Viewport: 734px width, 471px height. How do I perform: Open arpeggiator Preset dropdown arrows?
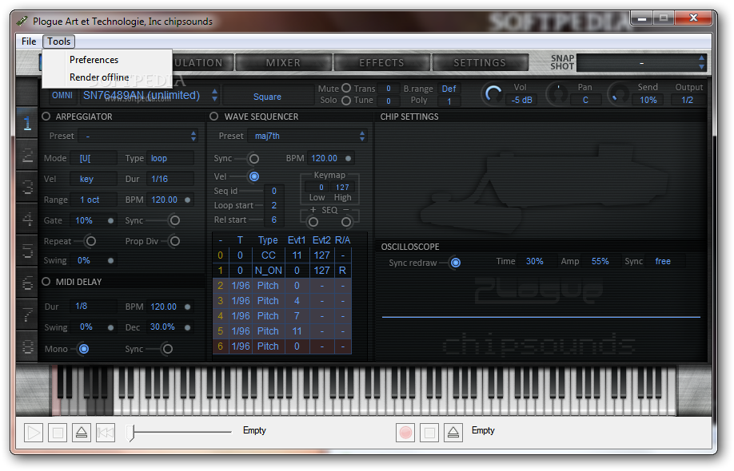coord(193,136)
